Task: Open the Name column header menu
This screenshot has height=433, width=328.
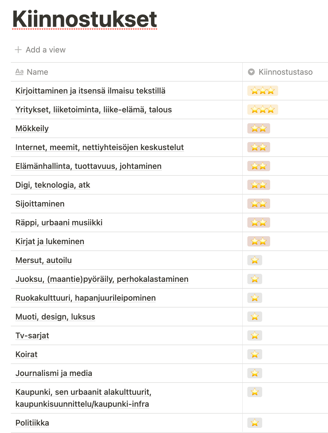Action: pyautogui.click(x=37, y=72)
